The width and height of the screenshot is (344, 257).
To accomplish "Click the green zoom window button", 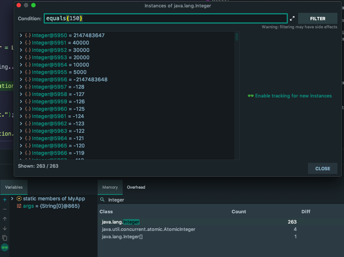I will [33, 5].
